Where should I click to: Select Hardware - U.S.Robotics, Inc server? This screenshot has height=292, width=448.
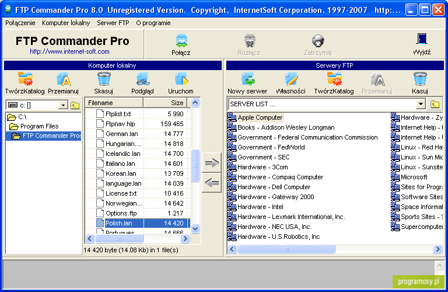(274, 237)
